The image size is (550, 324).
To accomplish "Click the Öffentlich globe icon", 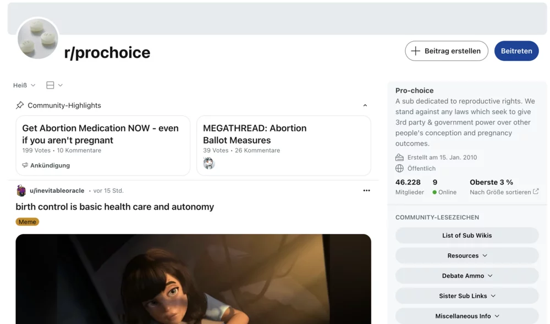I will click(x=398, y=169).
